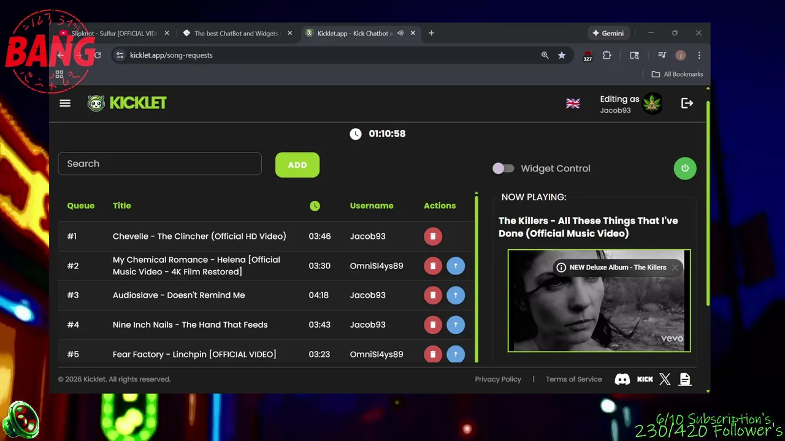
Task: Move Audioslave - Doesn't Remind Me up
Action: tap(456, 295)
